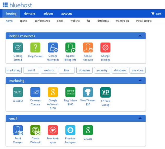Jump to domains section button

tap(84, 70)
